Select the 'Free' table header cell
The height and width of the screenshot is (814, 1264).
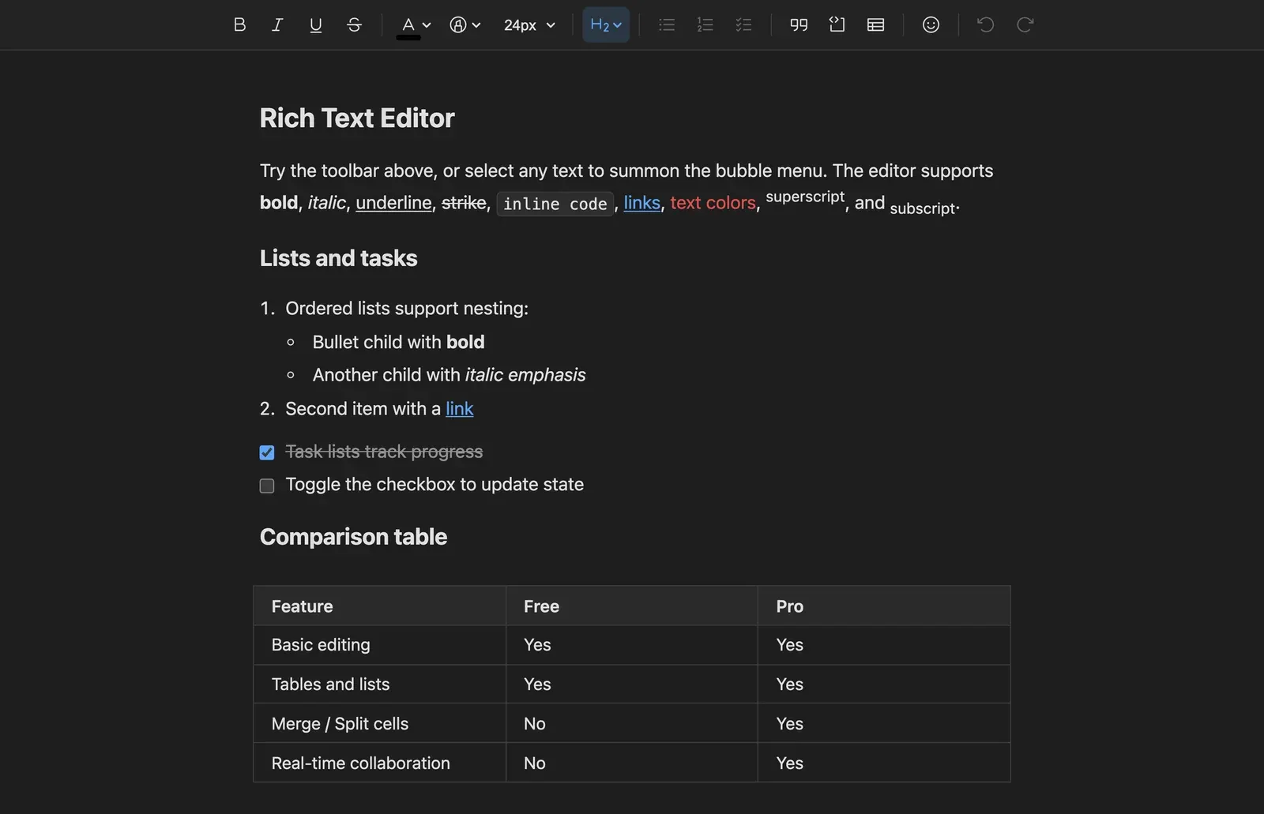632,606
